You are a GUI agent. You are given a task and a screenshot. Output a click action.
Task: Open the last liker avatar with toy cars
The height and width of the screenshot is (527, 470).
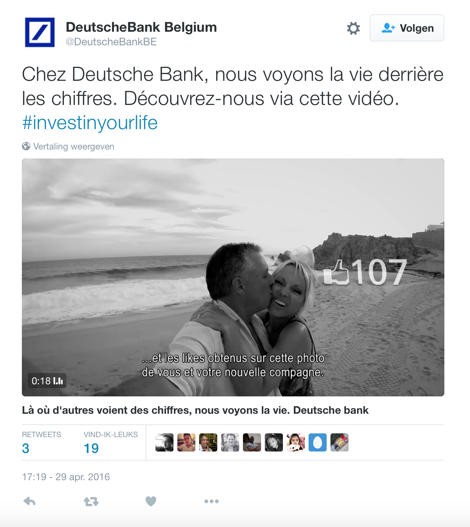(x=339, y=442)
